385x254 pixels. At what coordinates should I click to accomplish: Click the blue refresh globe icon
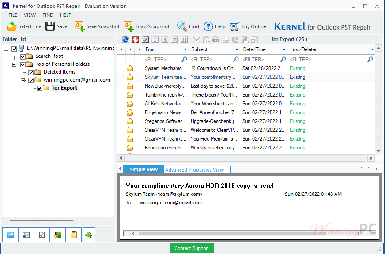[x=126, y=40]
